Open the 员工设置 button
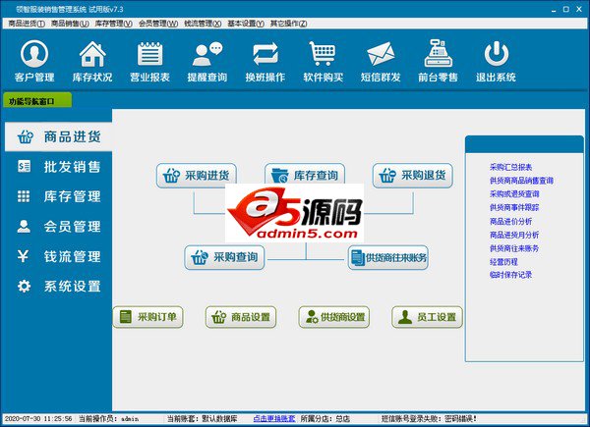590x427 pixels. tap(428, 317)
